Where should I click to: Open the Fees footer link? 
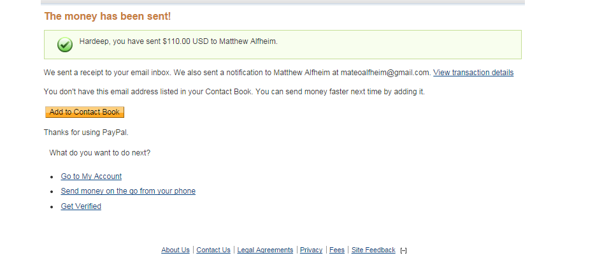point(337,250)
